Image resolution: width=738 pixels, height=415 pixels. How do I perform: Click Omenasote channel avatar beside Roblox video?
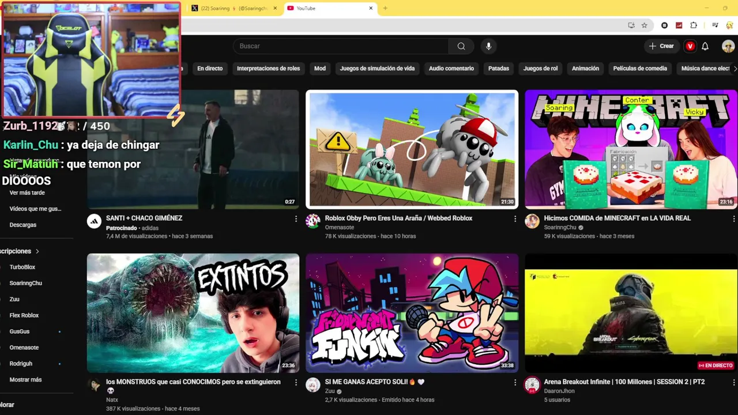[x=313, y=221]
